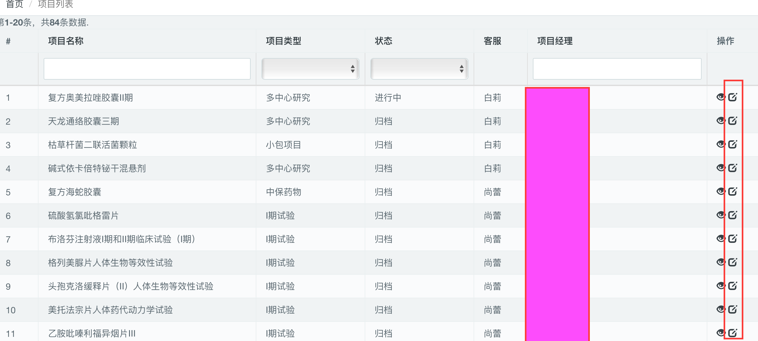Select project name 乙胺吡嗪利福异烟片III

[92, 333]
